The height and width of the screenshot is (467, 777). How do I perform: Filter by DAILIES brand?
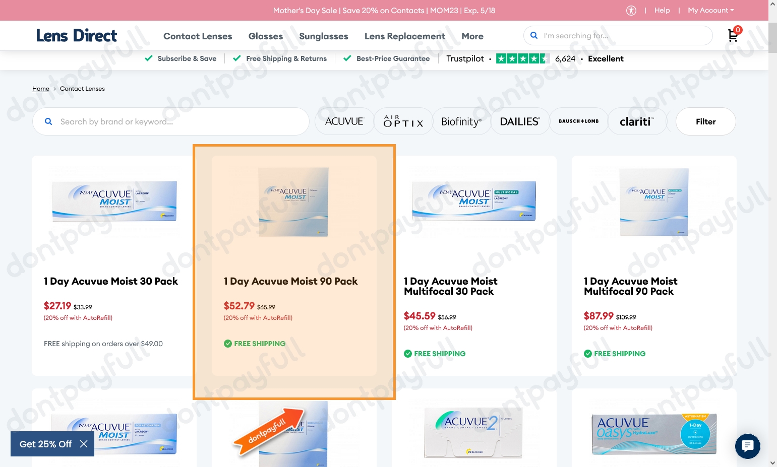[520, 121]
